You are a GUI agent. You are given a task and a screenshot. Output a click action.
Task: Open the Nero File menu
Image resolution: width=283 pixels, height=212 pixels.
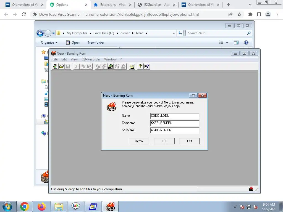pyautogui.click(x=55, y=59)
